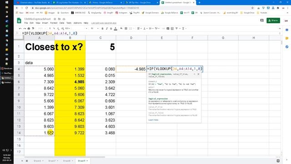Viewport: 291px width, 164px height.
Task: Toggle bold formatting
Action: (102, 28)
